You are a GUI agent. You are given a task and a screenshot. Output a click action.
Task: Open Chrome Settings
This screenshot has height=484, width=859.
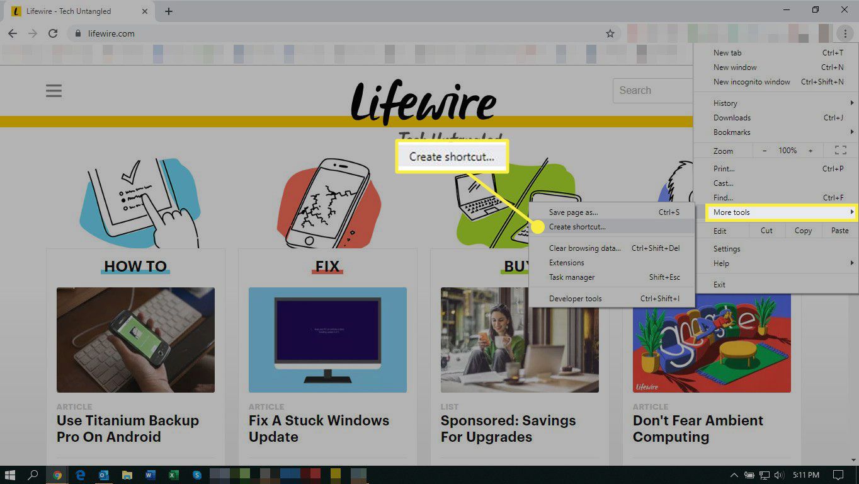(776, 248)
